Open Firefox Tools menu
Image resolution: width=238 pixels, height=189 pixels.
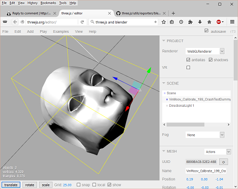tap(63, 3)
